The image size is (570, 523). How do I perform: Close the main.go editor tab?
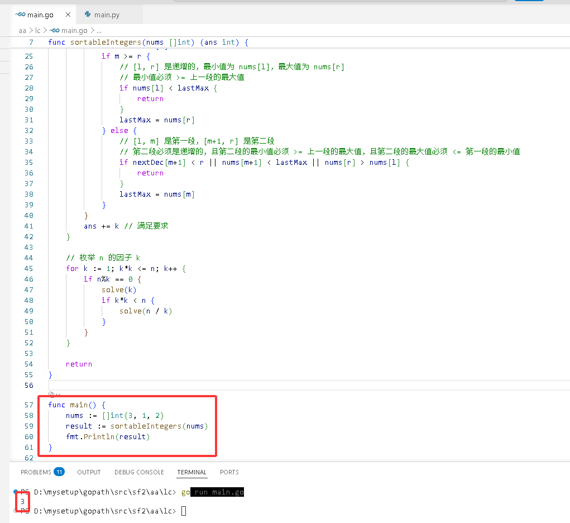[68, 15]
